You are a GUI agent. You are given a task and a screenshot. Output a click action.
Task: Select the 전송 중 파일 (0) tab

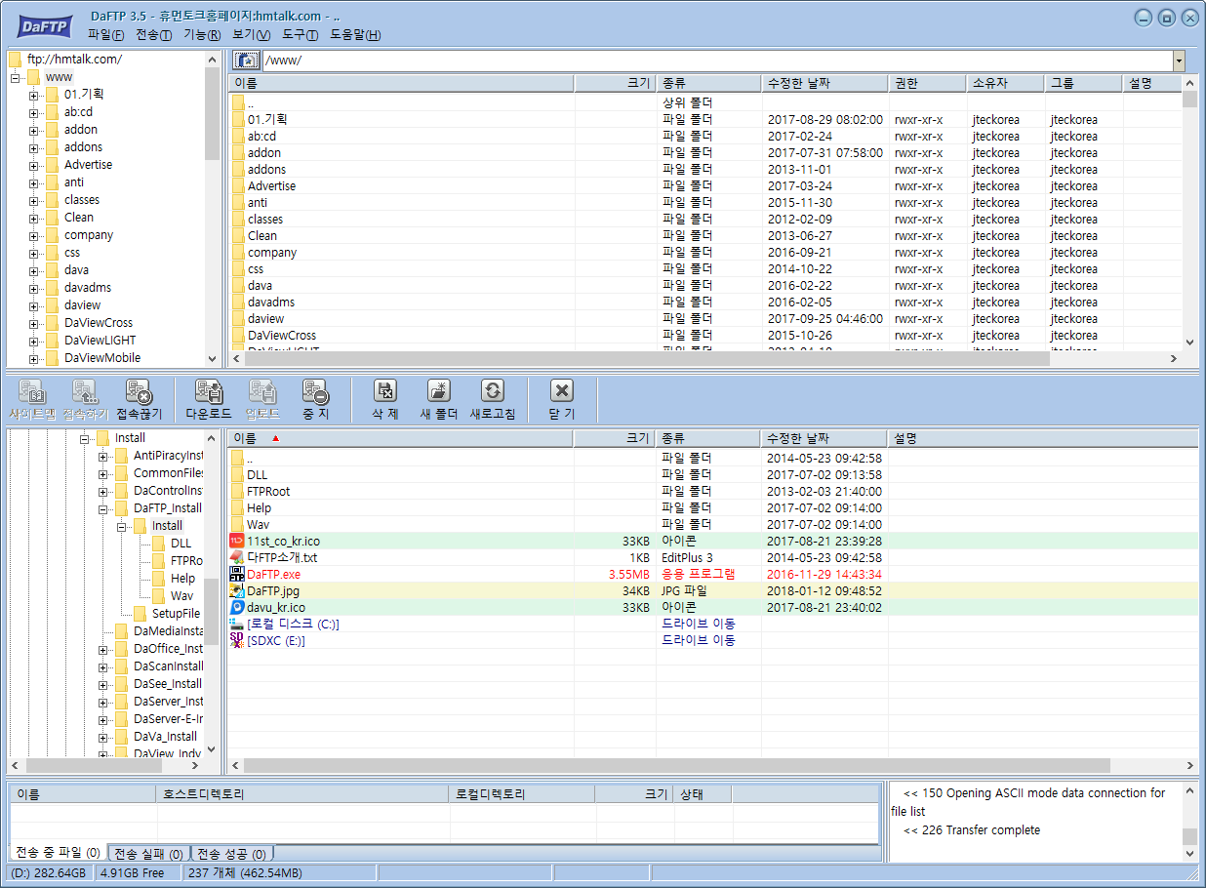pyautogui.click(x=58, y=853)
